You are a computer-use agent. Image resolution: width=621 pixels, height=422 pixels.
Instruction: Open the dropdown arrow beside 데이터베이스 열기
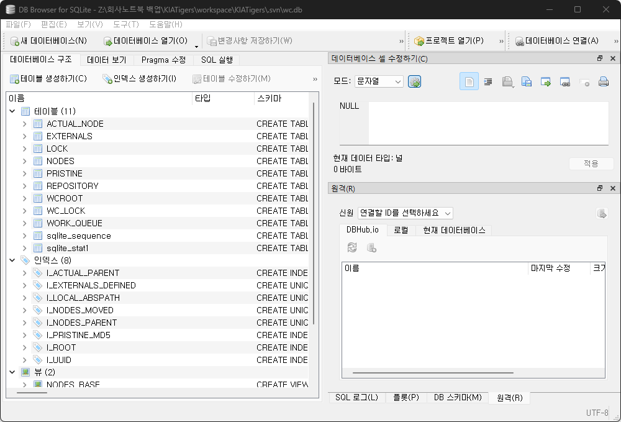pos(196,47)
